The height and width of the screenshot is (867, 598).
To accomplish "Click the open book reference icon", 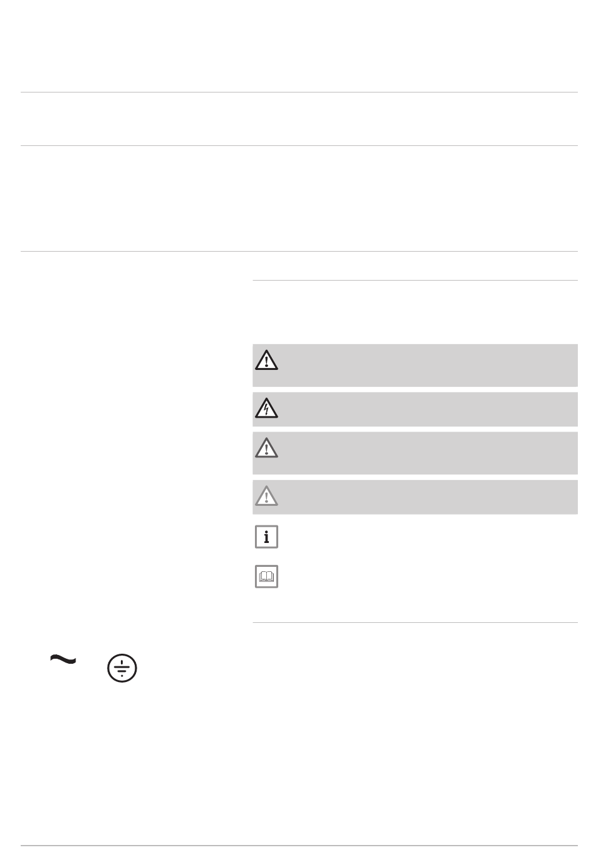I will pos(266,576).
